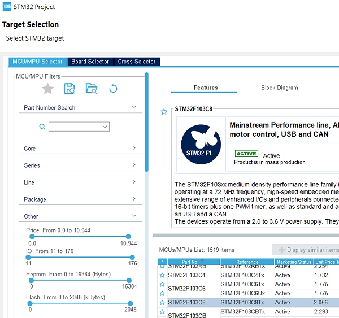Click the load saved search folder icon
This screenshot has width=339, height=318.
coord(91,88)
